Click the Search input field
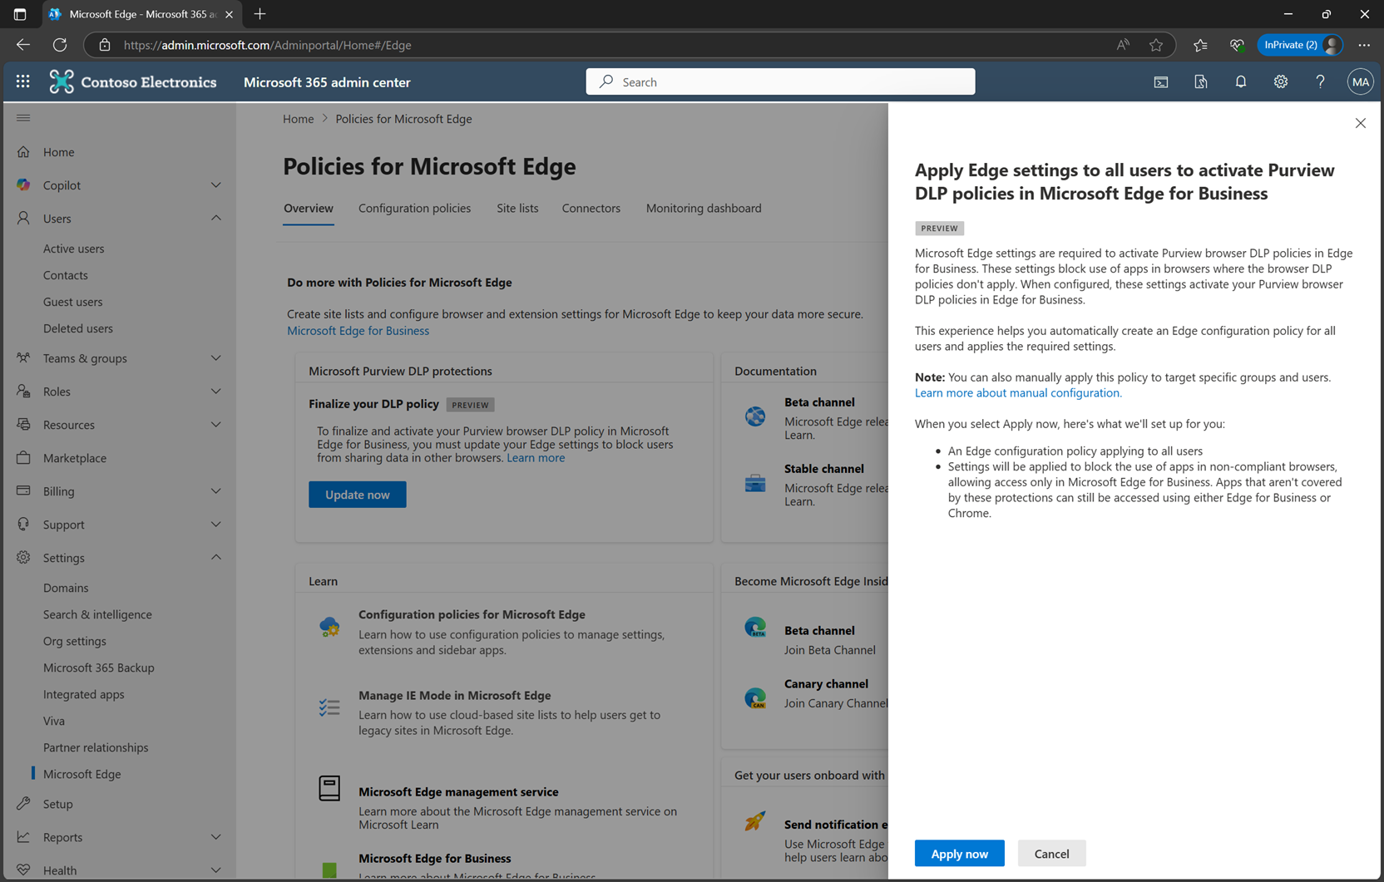Screen dimensions: 1384x882 click(x=780, y=81)
